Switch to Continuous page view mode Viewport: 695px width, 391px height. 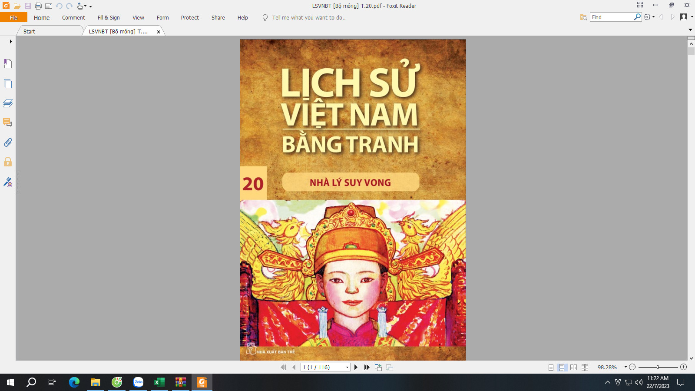pos(562,368)
